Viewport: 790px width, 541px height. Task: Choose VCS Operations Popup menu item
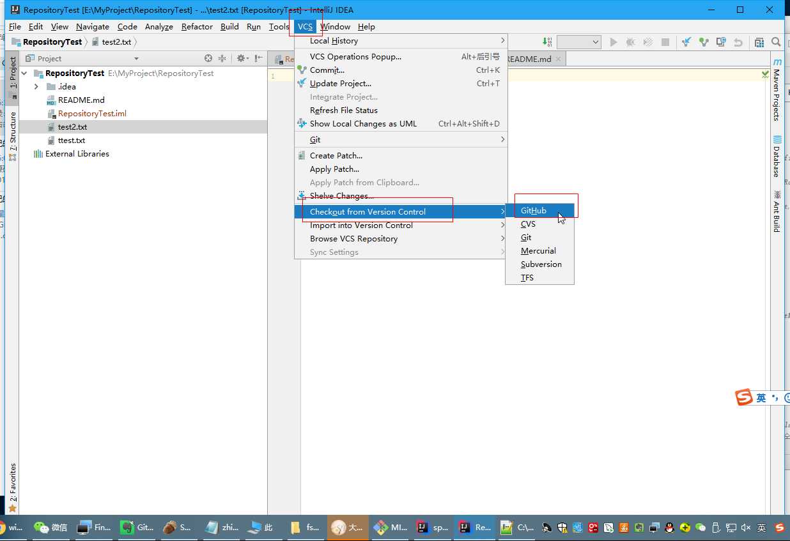tap(401, 57)
